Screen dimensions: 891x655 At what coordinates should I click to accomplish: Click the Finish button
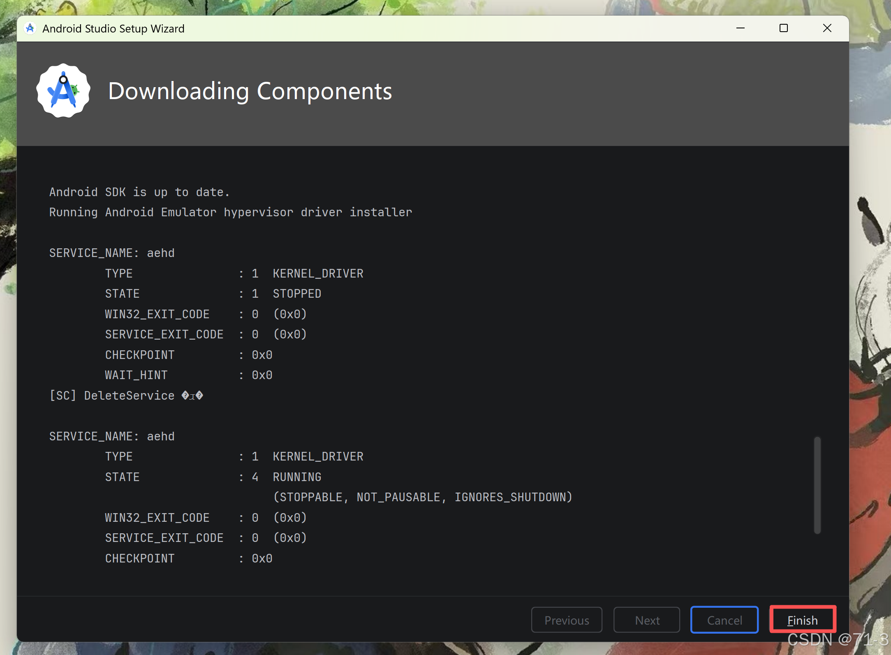tap(802, 620)
